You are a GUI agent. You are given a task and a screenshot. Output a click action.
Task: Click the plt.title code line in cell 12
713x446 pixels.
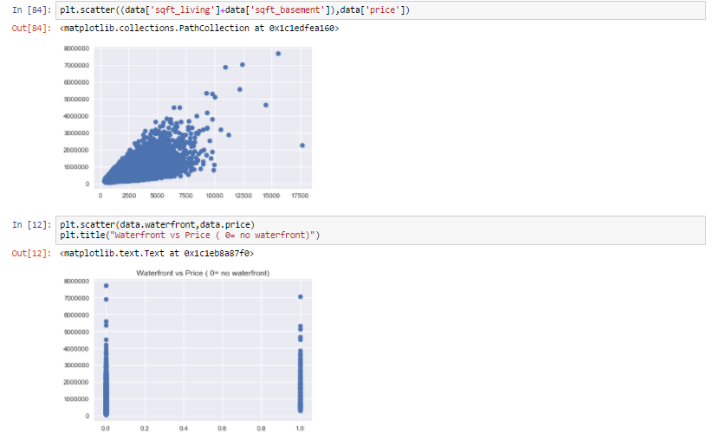click(190, 235)
